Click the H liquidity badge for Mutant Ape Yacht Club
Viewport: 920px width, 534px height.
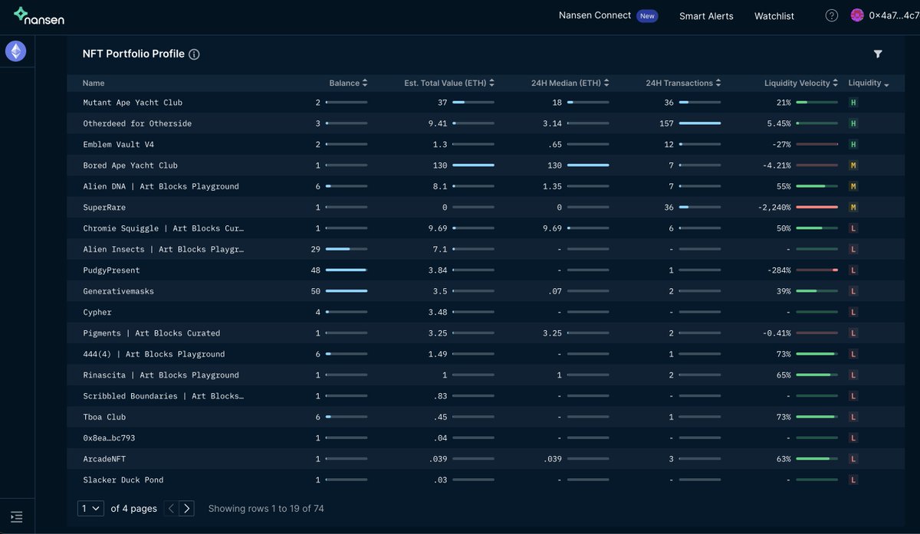coord(853,103)
